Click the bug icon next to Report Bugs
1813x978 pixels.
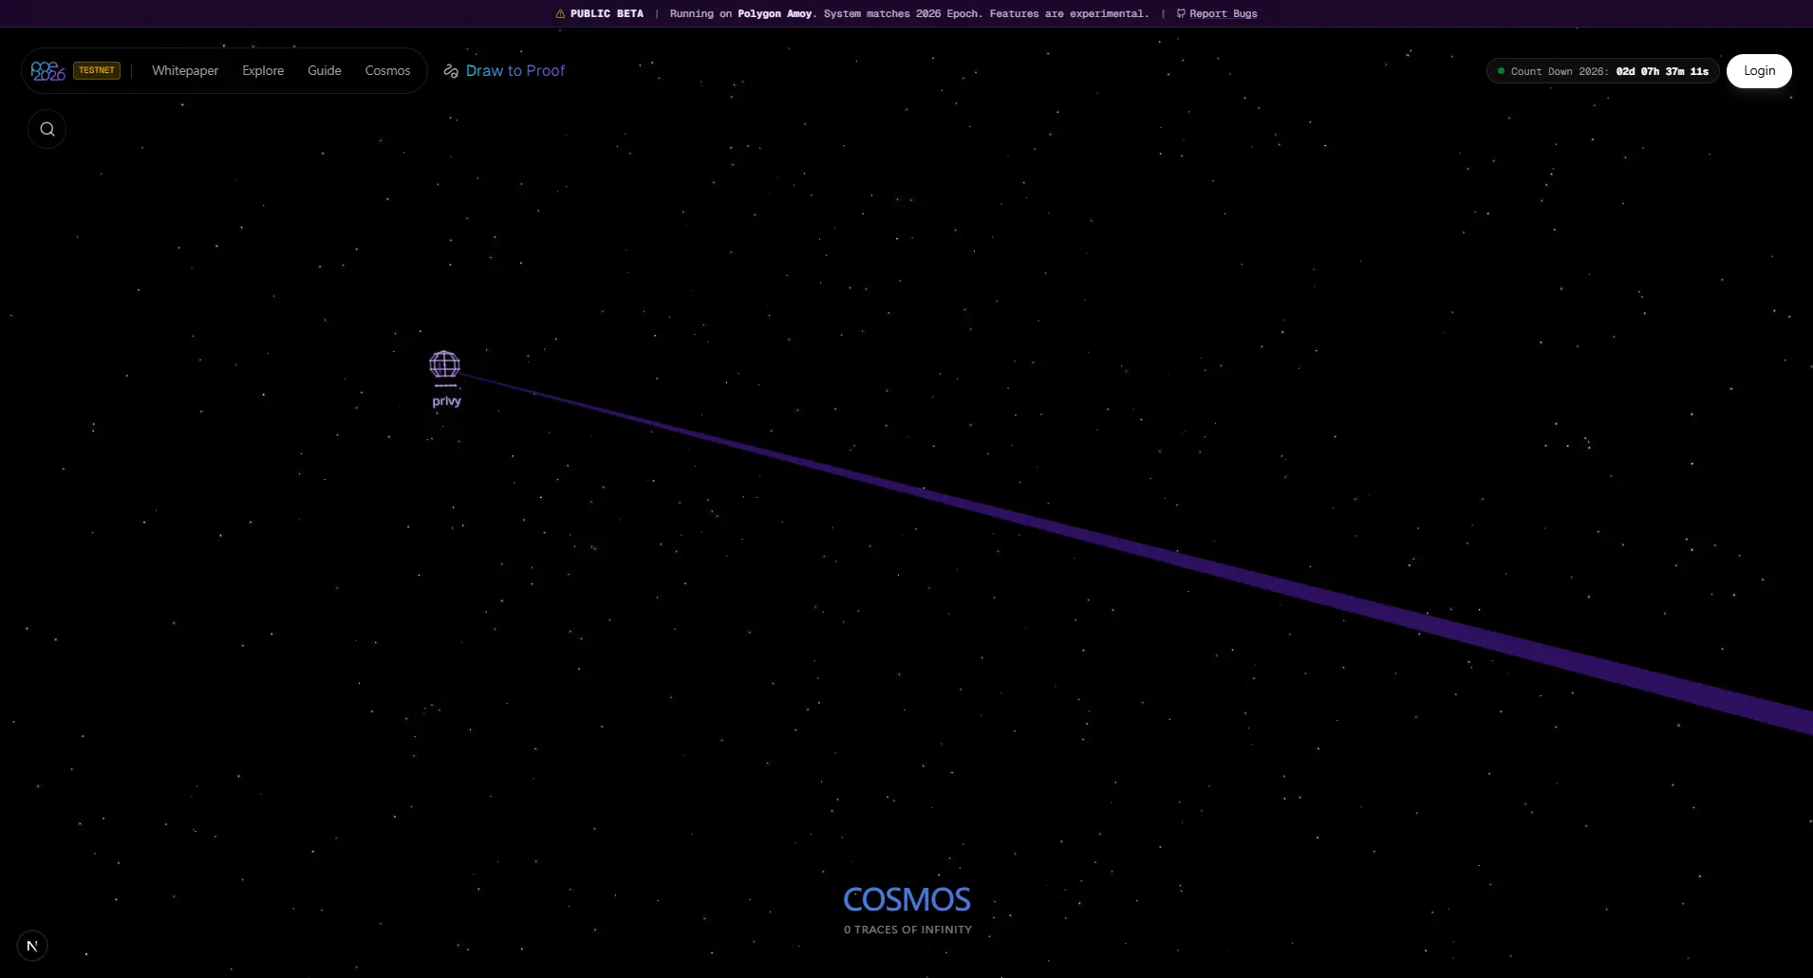pyautogui.click(x=1180, y=13)
